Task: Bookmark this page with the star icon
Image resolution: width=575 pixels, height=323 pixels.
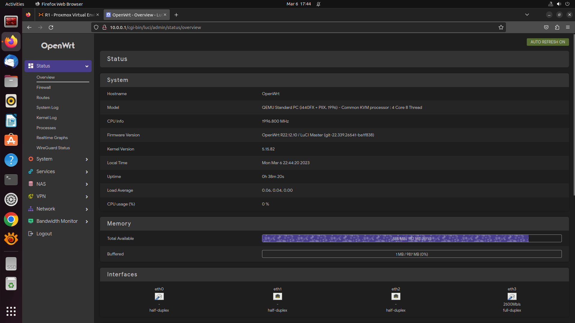Action: click(501, 27)
